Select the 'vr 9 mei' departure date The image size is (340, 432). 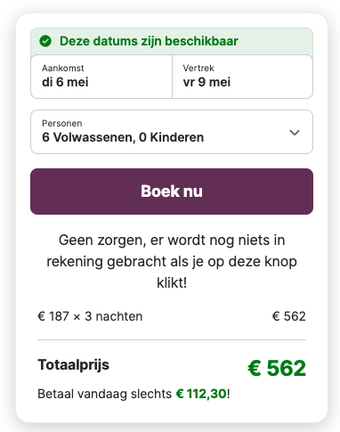click(x=206, y=82)
